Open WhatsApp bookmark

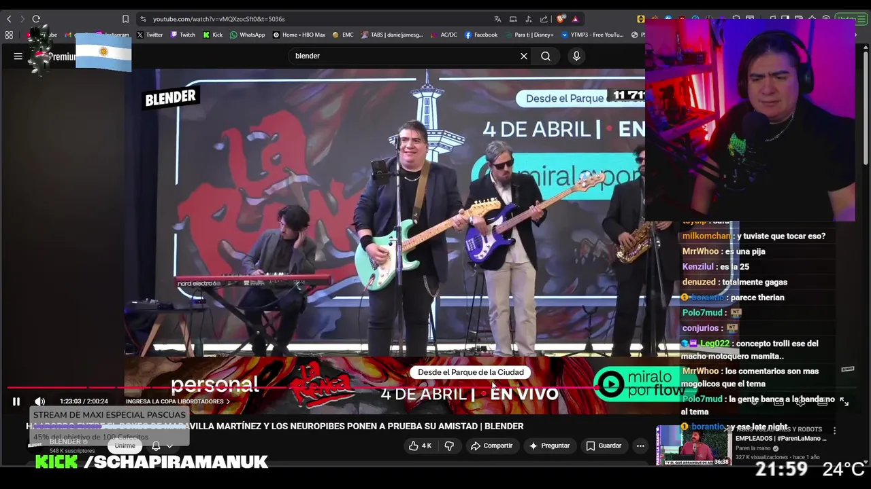248,35
